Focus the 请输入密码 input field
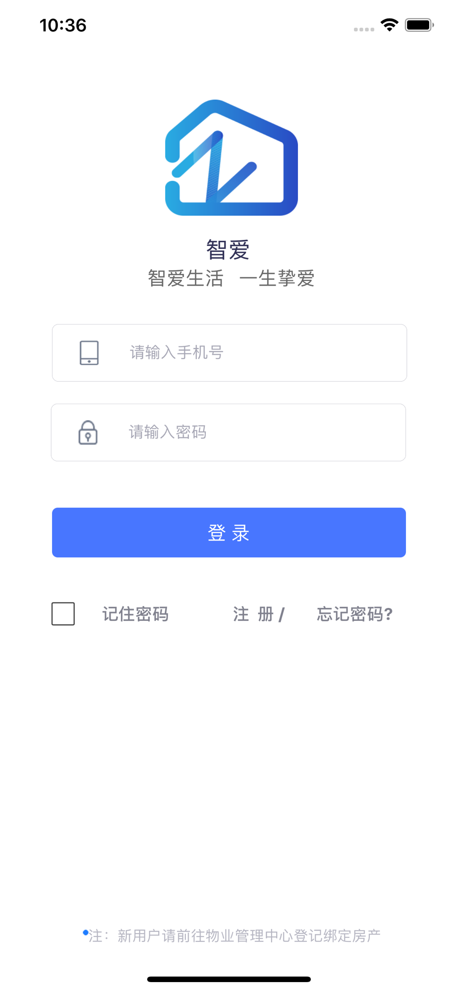The image size is (458, 991). click(229, 433)
